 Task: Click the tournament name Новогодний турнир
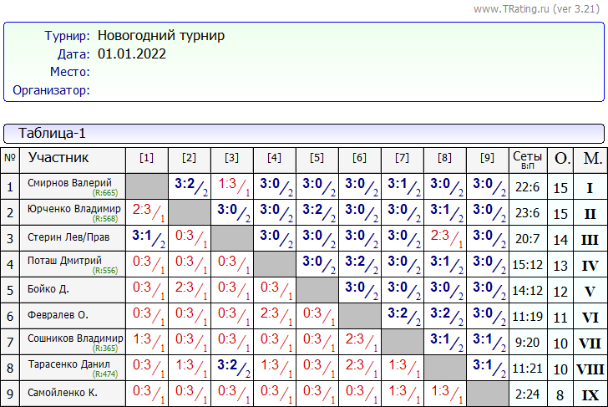tap(160, 36)
